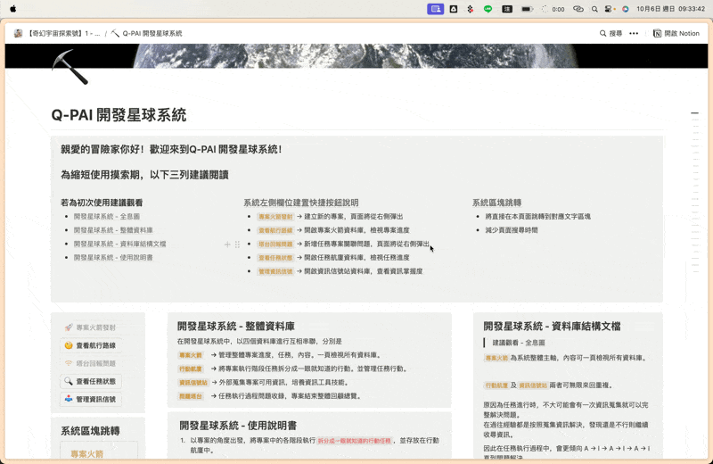
Task: Click the 【奇幻宇宙探索號】 breadcrumb
Action: pyautogui.click(x=57, y=33)
